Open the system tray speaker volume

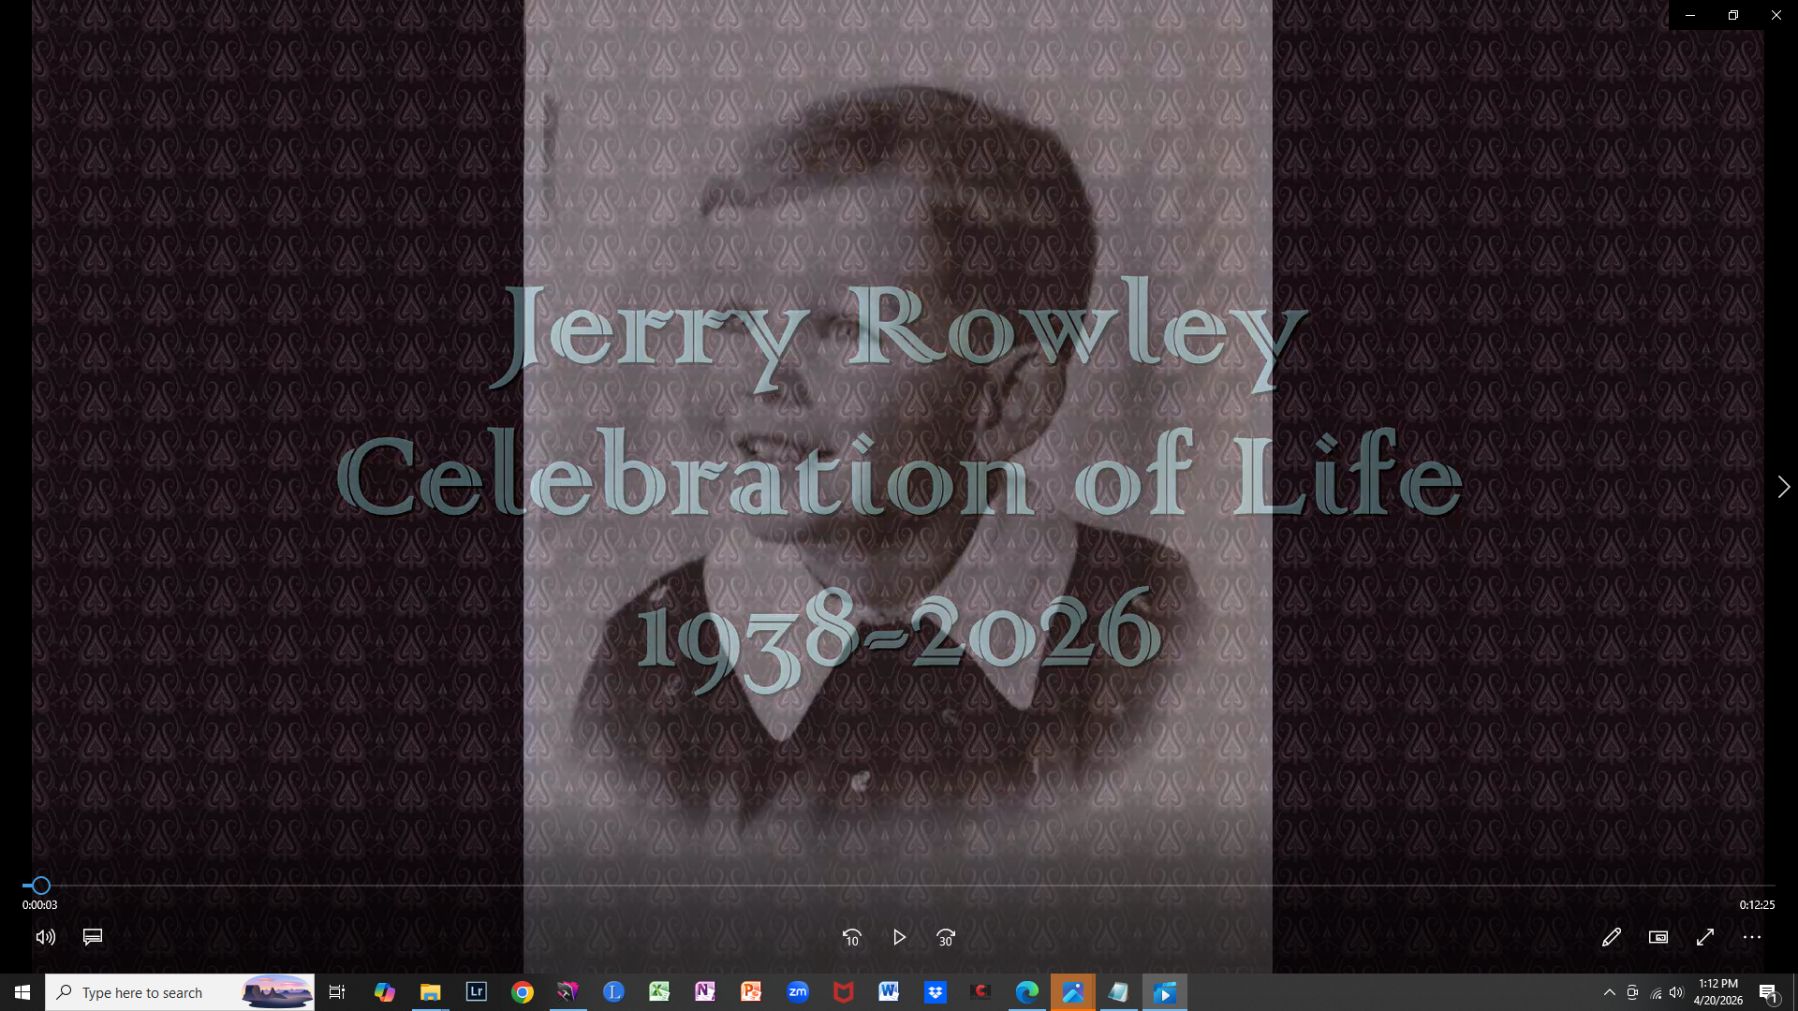(1676, 992)
